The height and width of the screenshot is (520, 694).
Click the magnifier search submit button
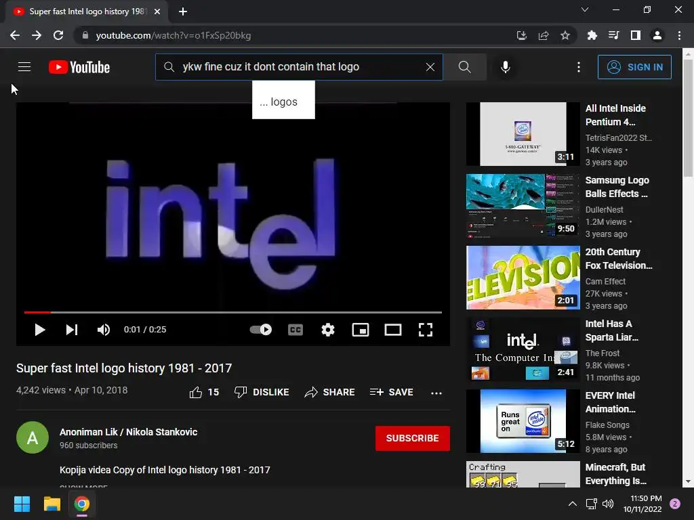[x=465, y=67]
